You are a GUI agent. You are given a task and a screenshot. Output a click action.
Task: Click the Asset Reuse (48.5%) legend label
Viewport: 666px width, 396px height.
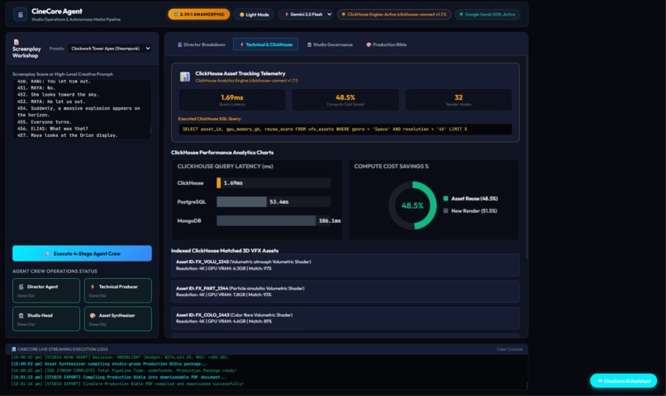pos(474,199)
